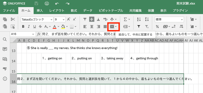Open the About info icon

[x=5, y=79]
